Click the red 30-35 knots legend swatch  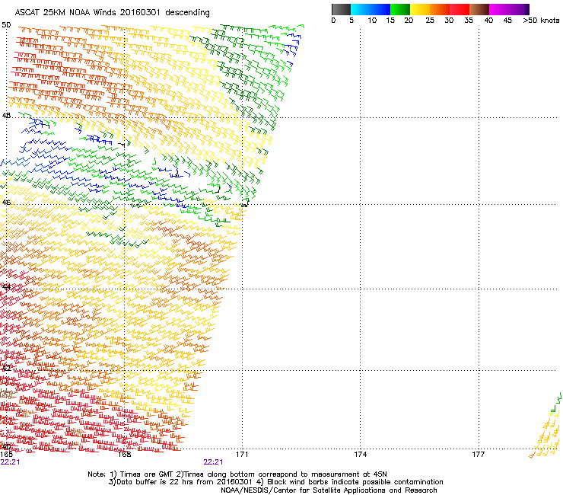point(460,9)
